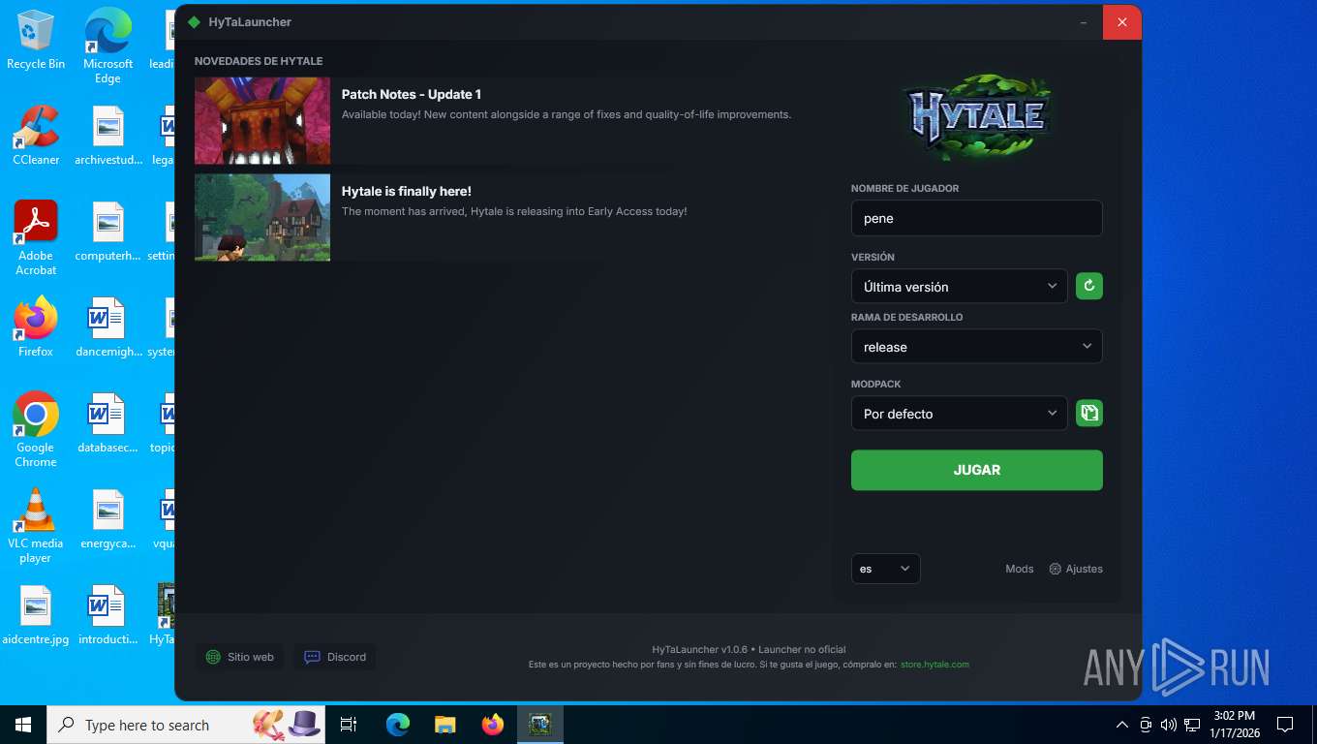Open Recycle Bin desktop icon
This screenshot has height=744, width=1317.
coord(36,40)
